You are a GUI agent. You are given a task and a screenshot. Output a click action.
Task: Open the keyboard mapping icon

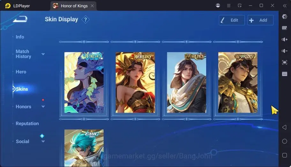tap(285, 28)
